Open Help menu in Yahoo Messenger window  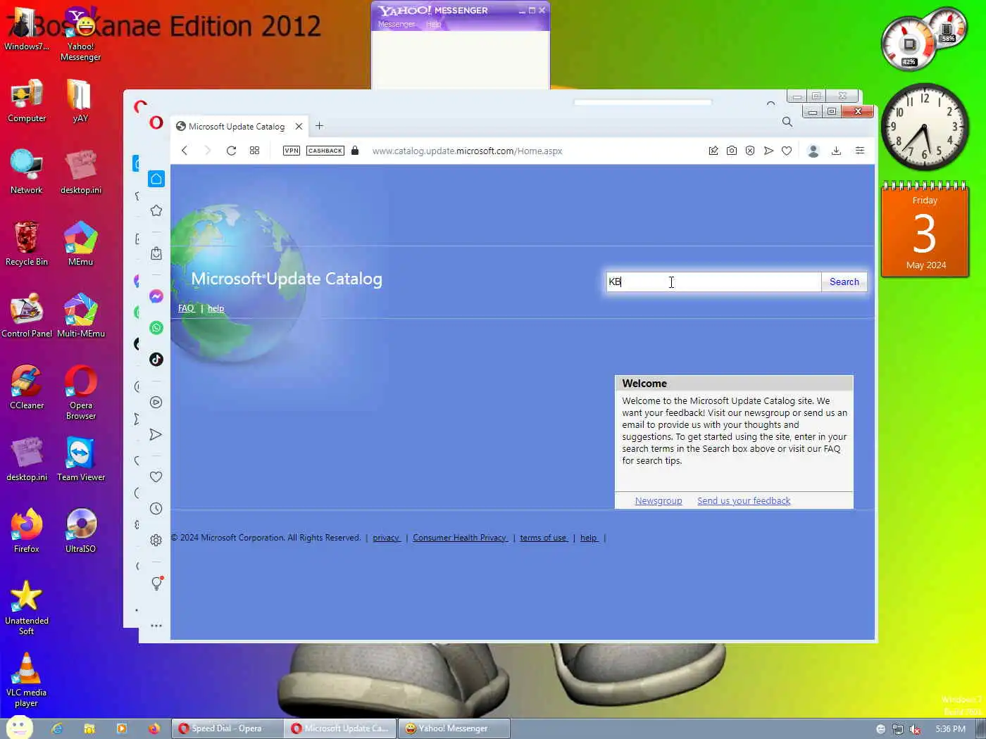tap(433, 24)
